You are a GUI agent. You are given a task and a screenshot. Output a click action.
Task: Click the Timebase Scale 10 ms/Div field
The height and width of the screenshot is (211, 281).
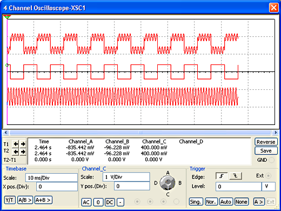coord(51,178)
